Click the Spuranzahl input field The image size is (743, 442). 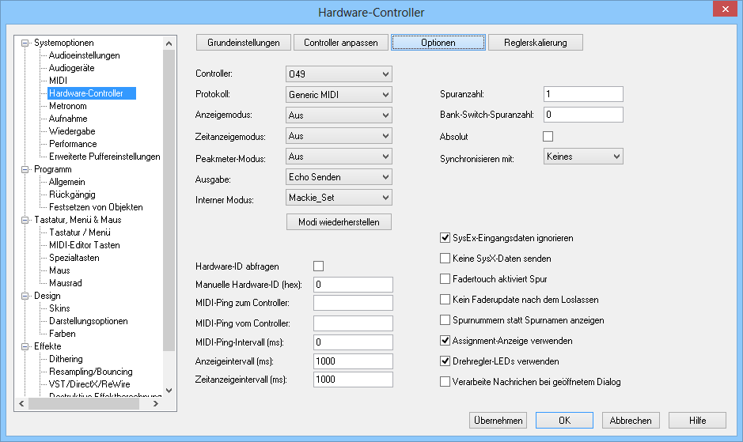pos(583,94)
